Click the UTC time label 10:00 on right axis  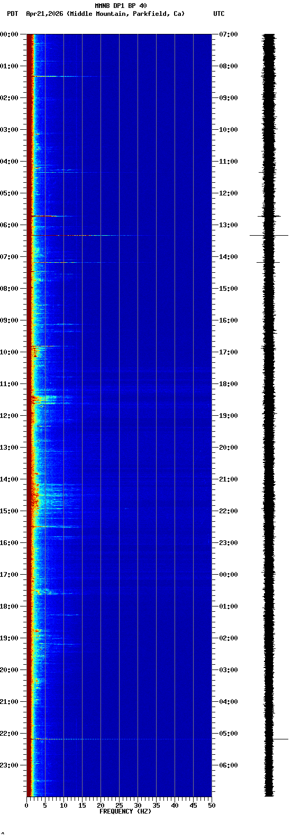(229, 130)
